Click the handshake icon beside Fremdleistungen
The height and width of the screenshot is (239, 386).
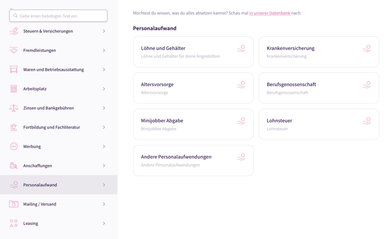pyautogui.click(x=14, y=50)
